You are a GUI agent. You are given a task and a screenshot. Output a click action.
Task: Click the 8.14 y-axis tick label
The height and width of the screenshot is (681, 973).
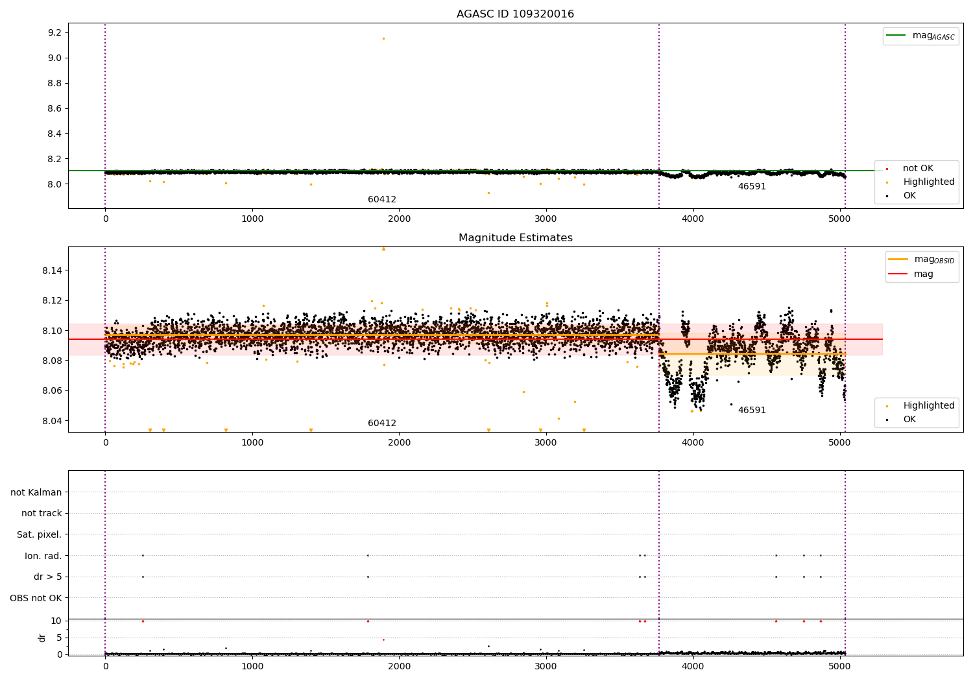[x=52, y=270]
